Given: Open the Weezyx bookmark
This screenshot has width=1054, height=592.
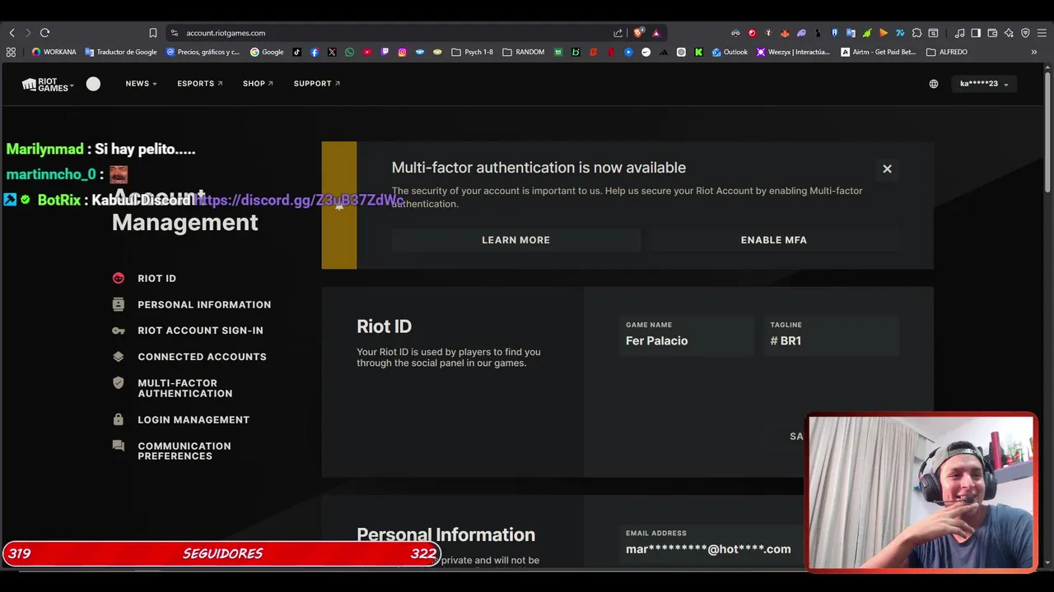Looking at the screenshot, I should (793, 52).
